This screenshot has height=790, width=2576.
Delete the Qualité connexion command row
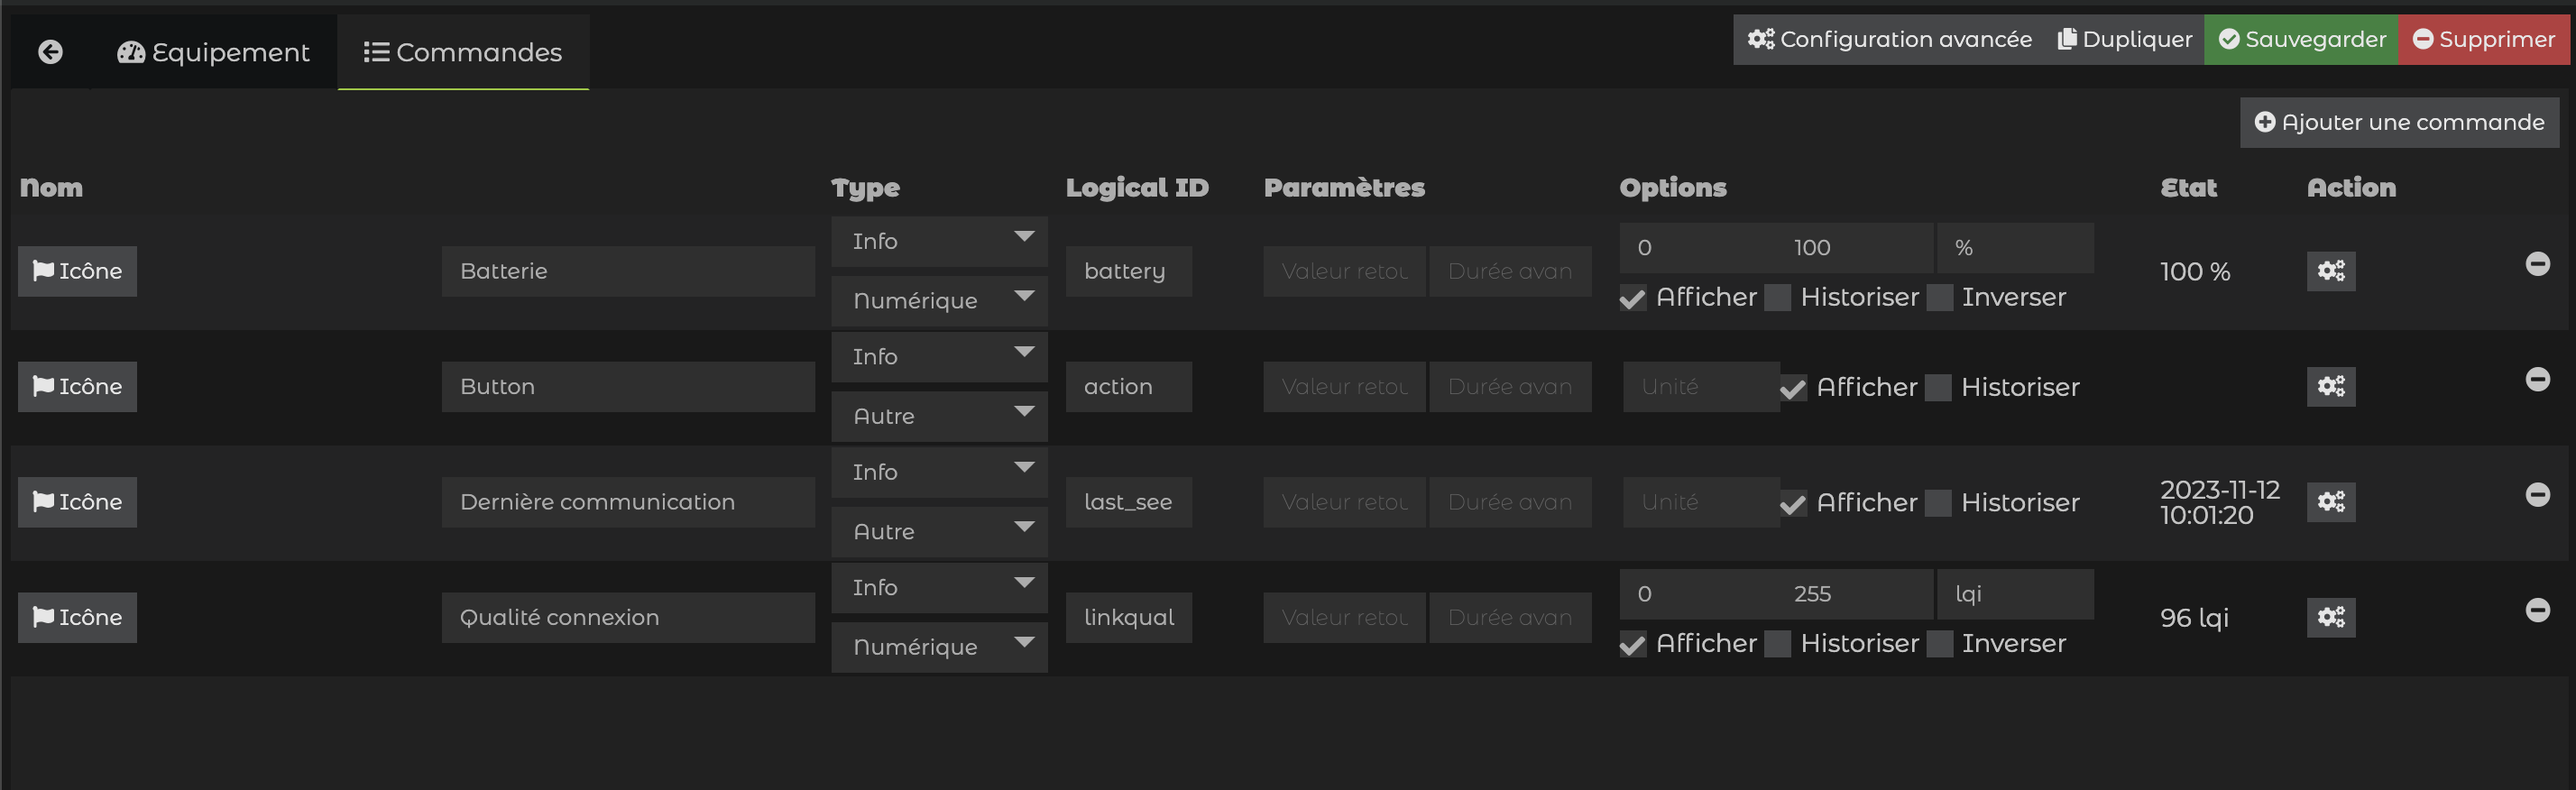pos(2537,610)
